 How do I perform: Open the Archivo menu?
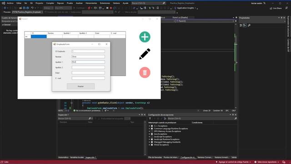pos(10,3)
